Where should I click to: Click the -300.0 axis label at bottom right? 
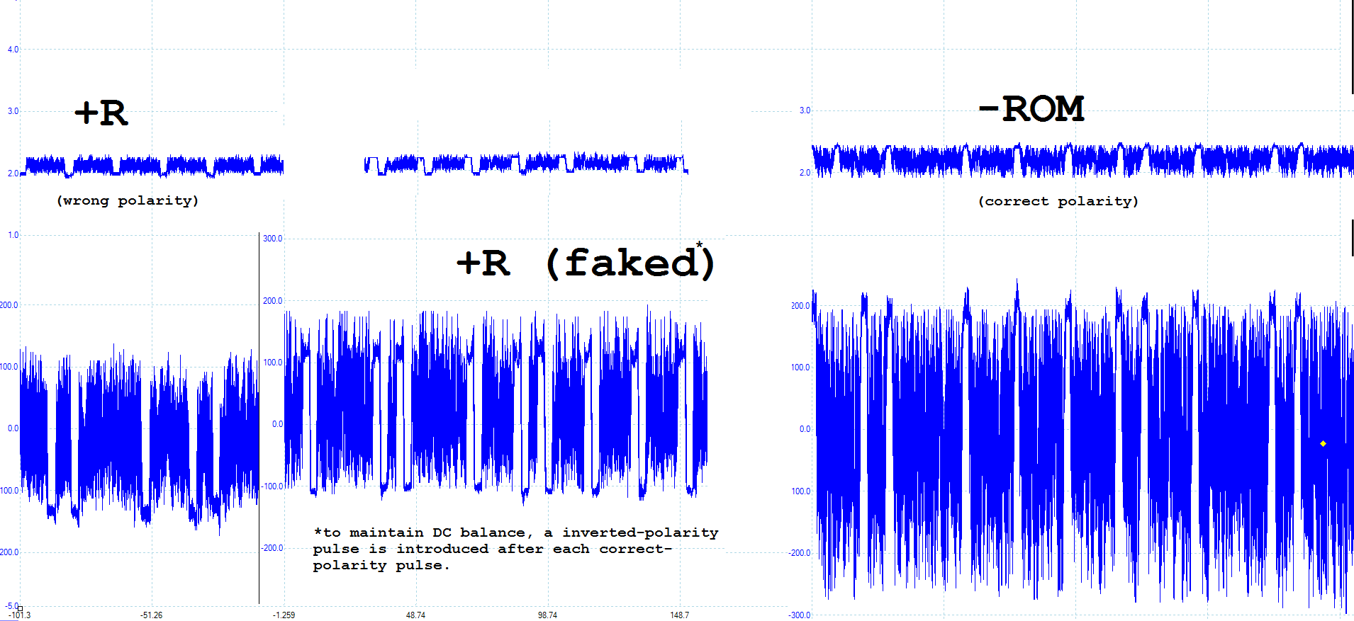(x=799, y=615)
